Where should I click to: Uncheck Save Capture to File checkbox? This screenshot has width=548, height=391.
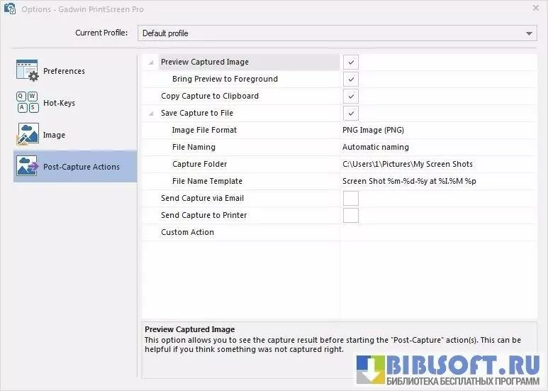point(350,114)
